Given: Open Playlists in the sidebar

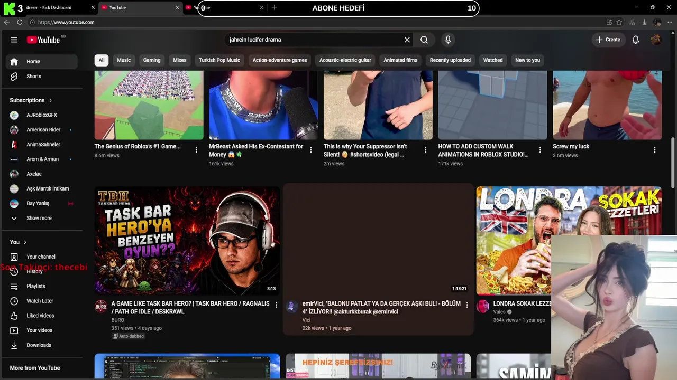Looking at the screenshot, I should coord(41,286).
